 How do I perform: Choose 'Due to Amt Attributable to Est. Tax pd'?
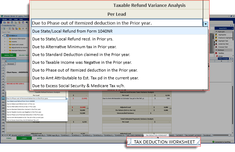(x=119, y=78)
